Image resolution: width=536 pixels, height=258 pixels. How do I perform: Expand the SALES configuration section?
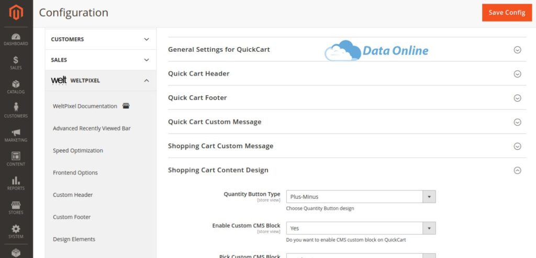tap(100, 60)
